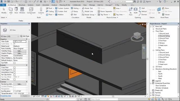Select the Window tool
This screenshot has width=180, height=101.
[22, 11]
